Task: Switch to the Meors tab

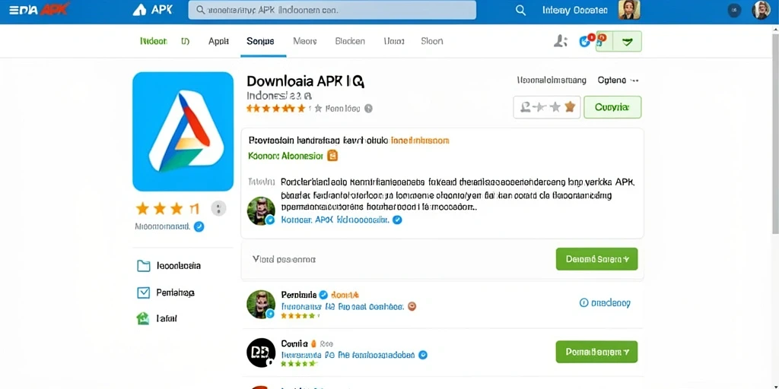Action: click(305, 41)
